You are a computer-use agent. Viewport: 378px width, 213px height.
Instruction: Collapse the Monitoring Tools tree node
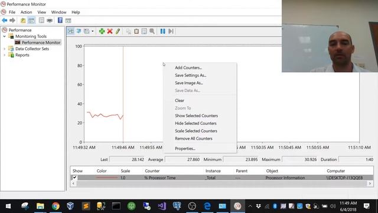click(x=4, y=36)
